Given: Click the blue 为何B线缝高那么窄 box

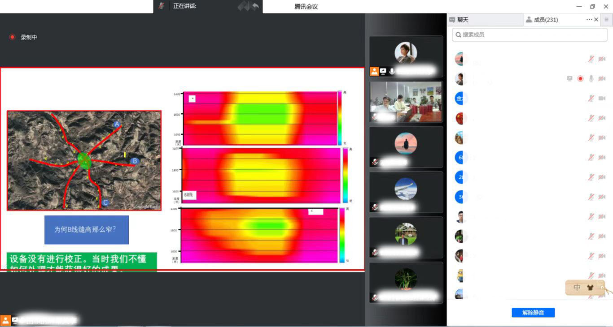Looking at the screenshot, I should [87, 229].
